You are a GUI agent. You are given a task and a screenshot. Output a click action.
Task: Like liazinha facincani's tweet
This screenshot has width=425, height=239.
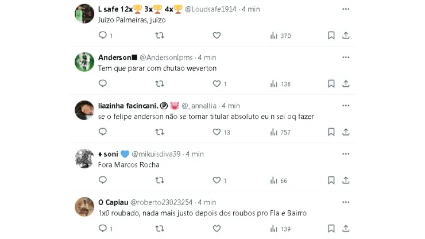pos(217,132)
